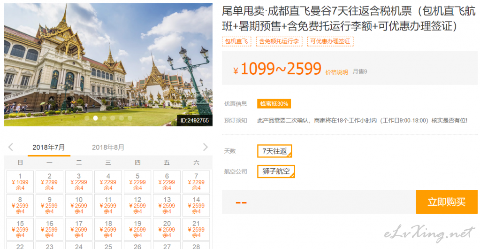Pick July 19 departure date
The image size is (480, 249).
coord(137,229)
